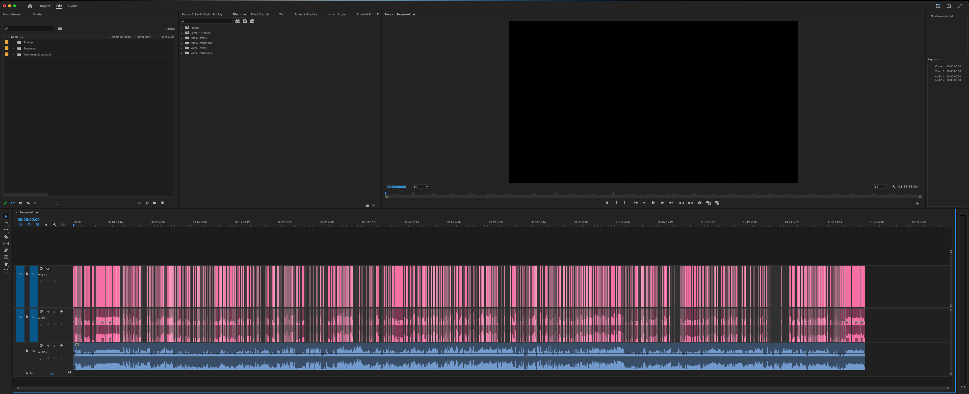Mute the Audio 1 track

48,312
